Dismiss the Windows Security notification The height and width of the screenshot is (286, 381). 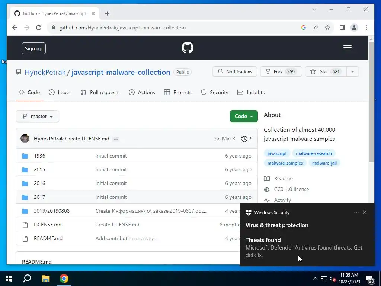tap(365, 212)
